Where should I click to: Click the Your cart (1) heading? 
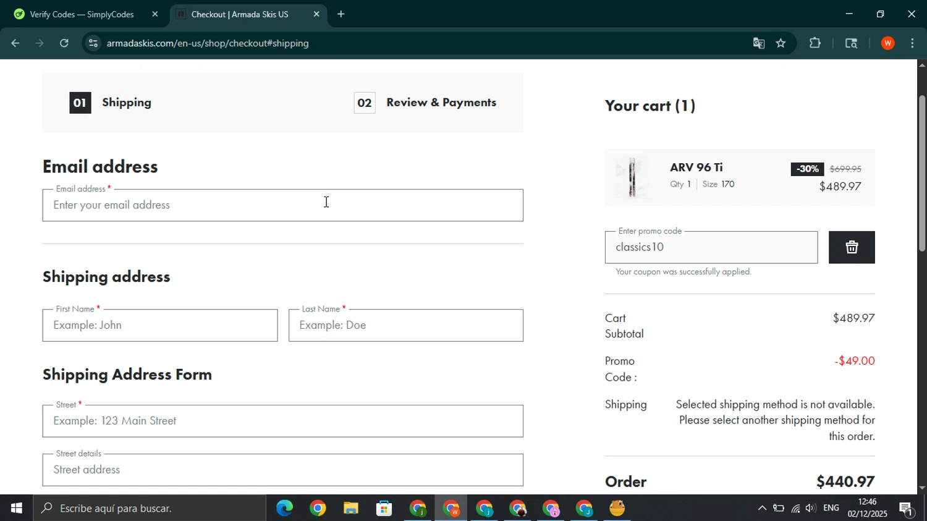[x=650, y=106]
